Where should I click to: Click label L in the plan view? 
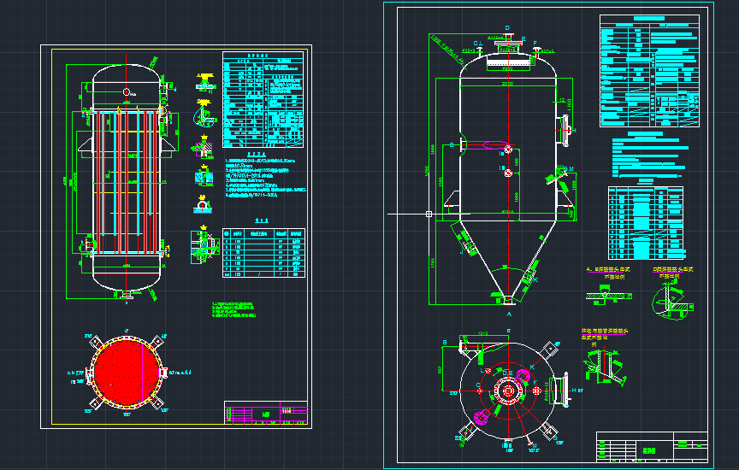click(x=482, y=371)
